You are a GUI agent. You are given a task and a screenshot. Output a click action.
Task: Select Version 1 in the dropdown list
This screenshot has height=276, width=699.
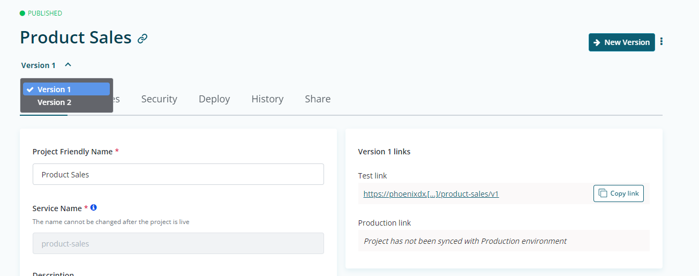pyautogui.click(x=66, y=89)
